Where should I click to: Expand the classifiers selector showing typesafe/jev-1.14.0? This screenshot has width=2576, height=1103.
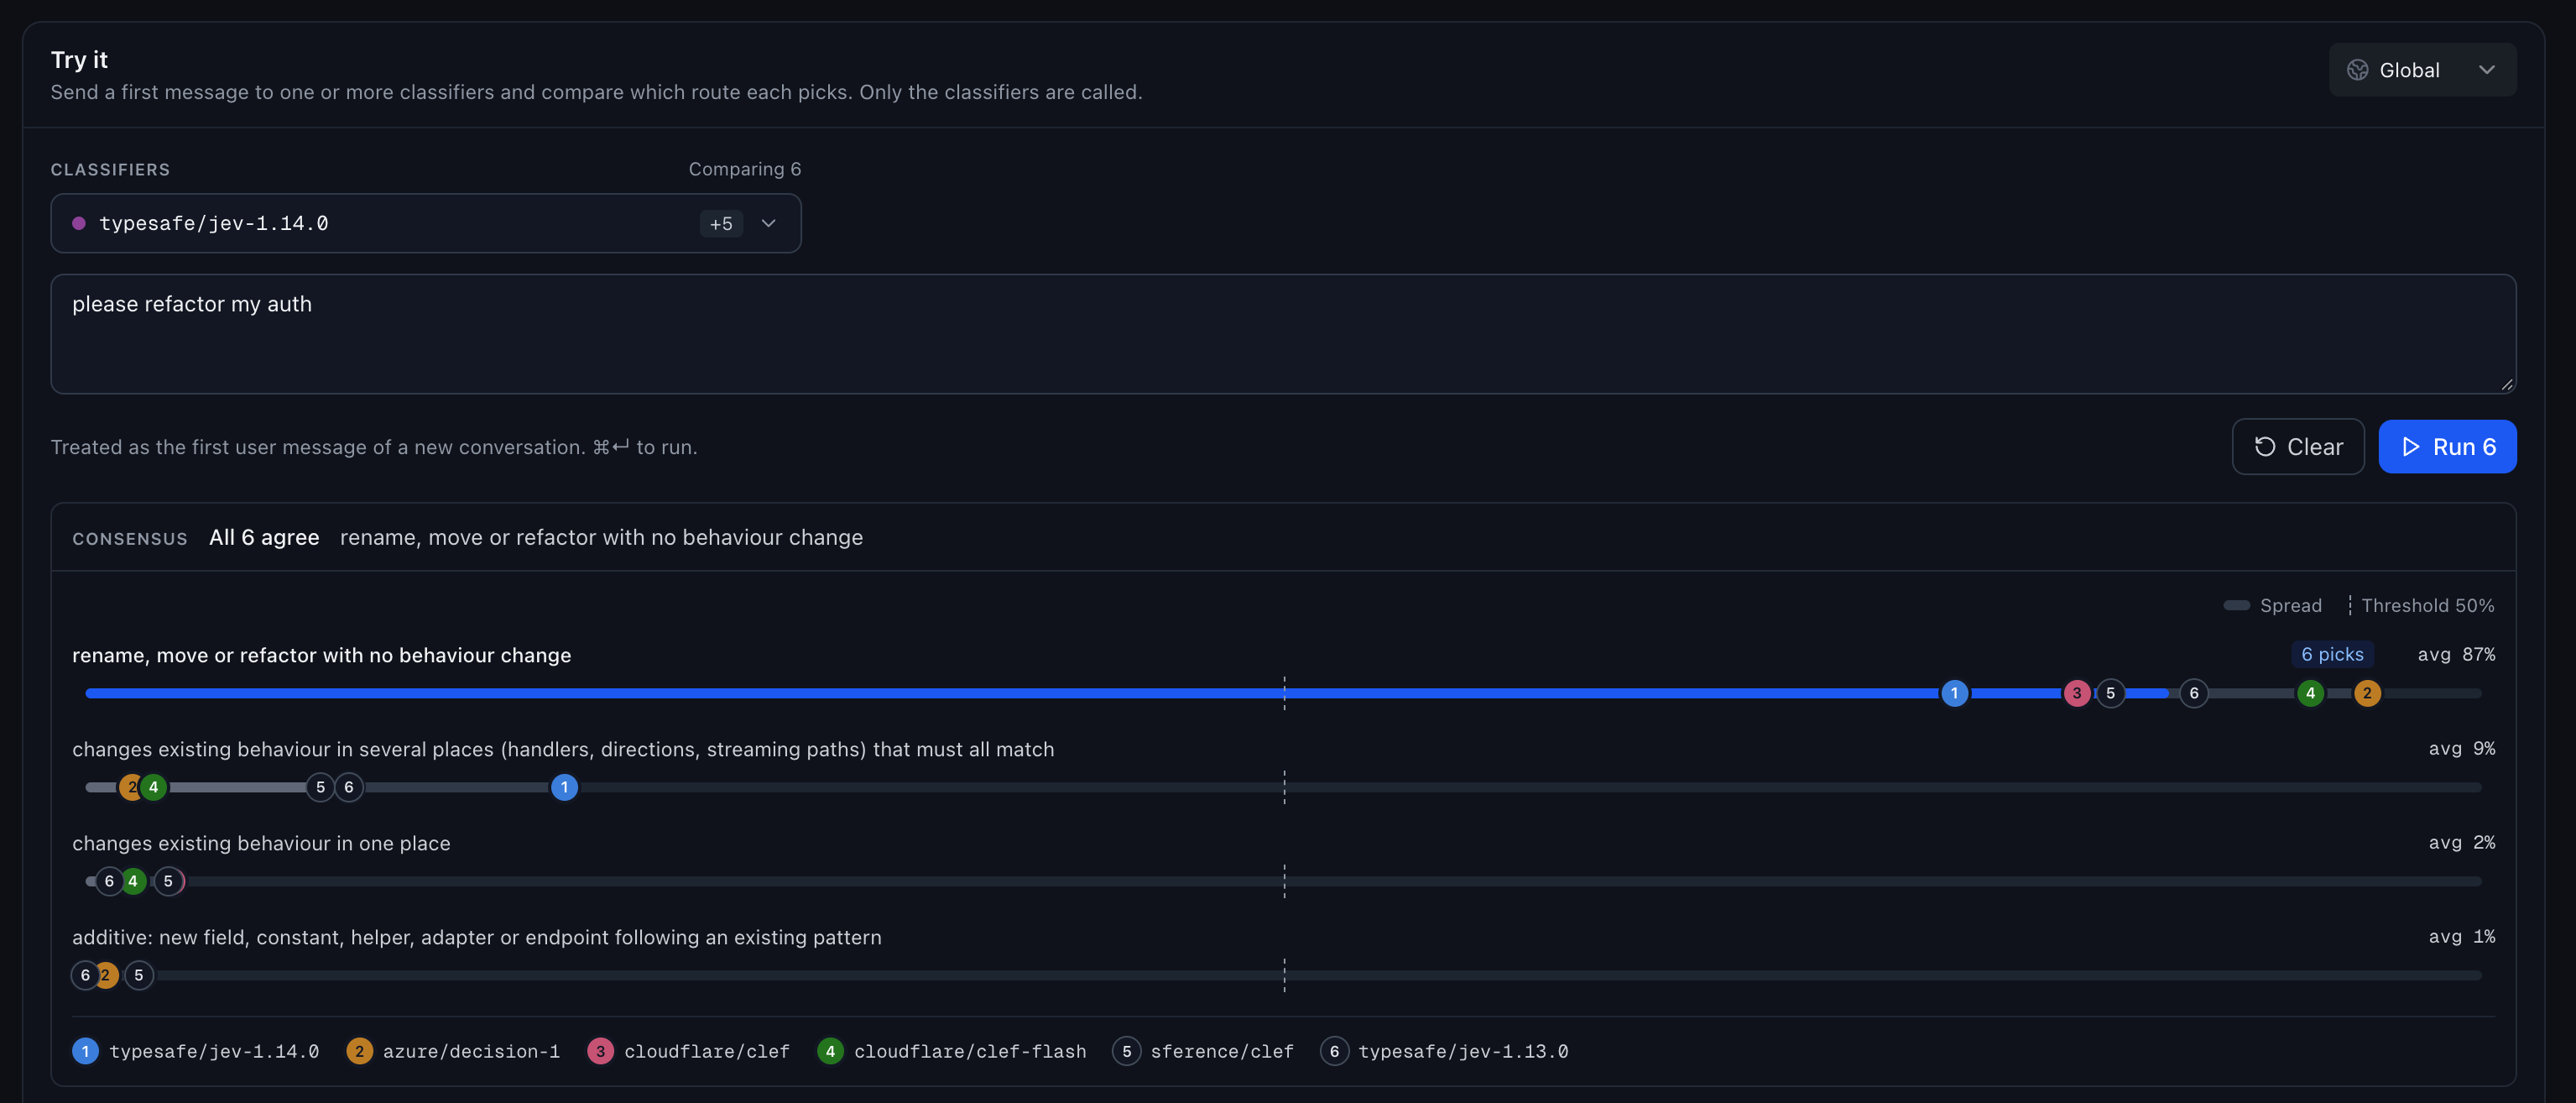coord(426,223)
